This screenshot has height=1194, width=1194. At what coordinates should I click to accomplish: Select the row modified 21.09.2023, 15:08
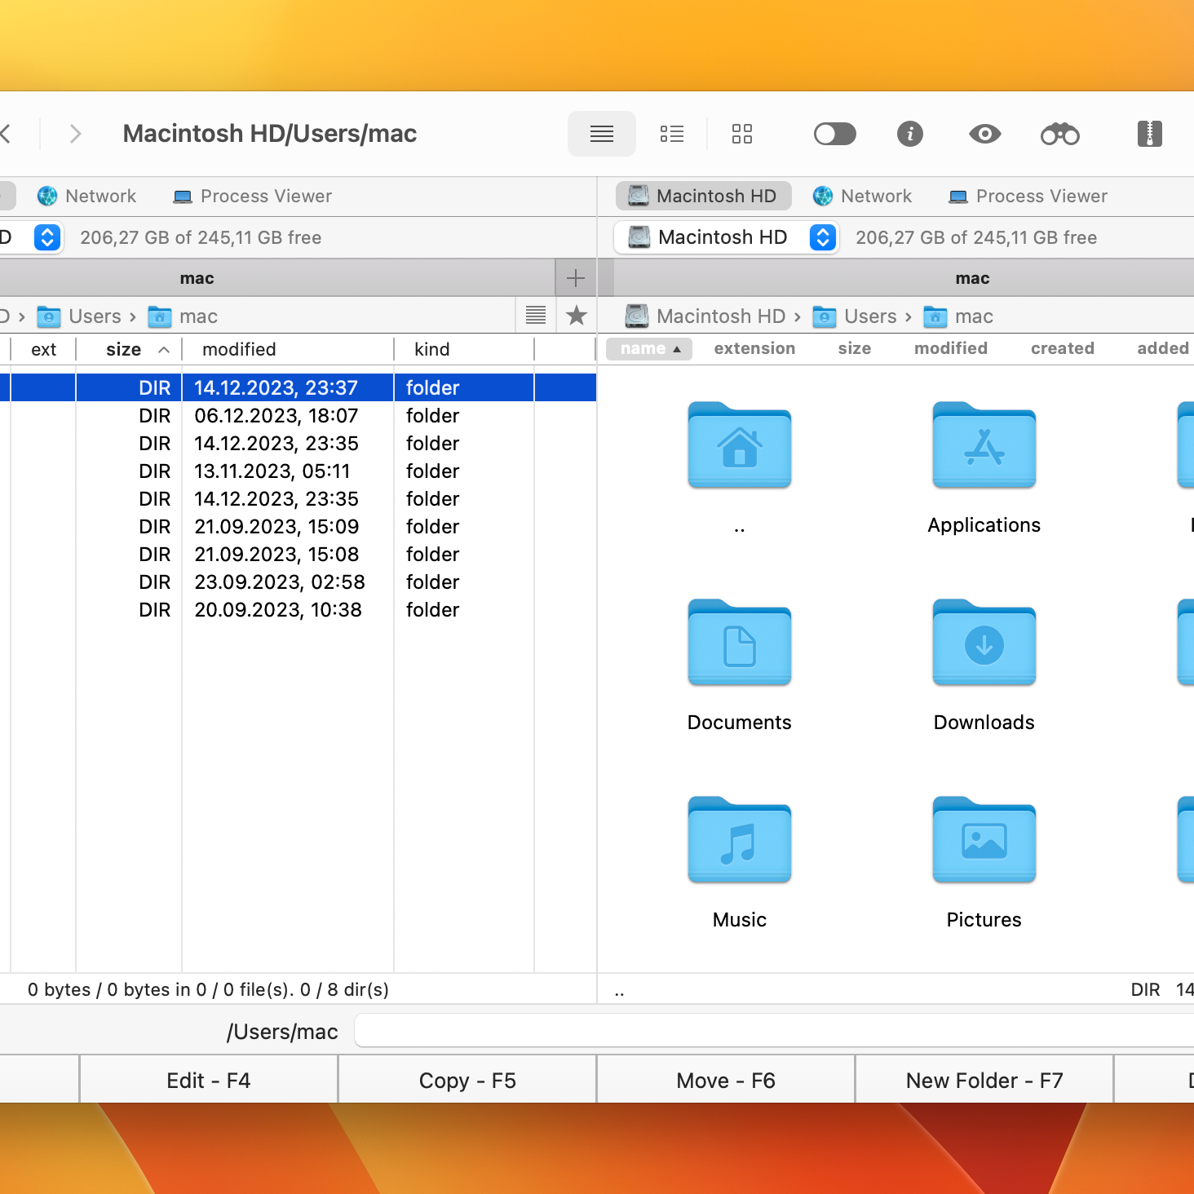pyautogui.click(x=298, y=555)
